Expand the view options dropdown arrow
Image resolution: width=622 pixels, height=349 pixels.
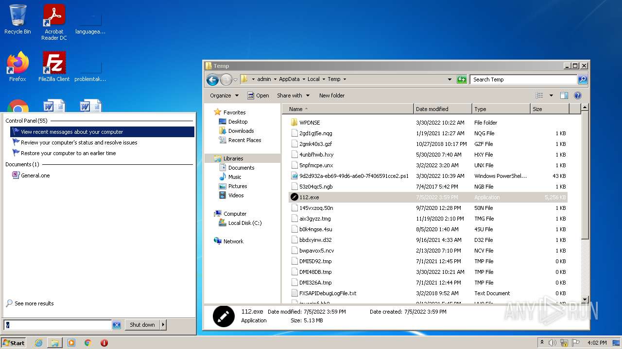pos(551,95)
